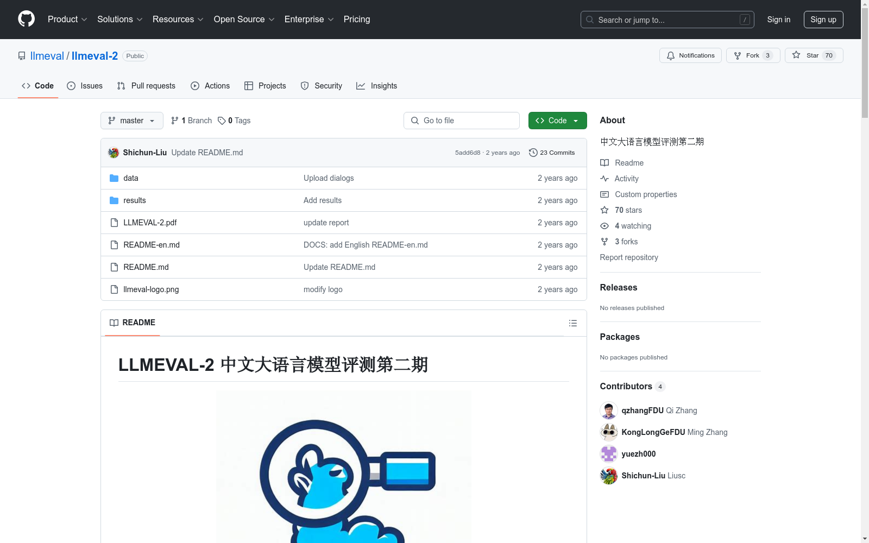Open commit message 'Upload dialogs'

click(x=329, y=178)
